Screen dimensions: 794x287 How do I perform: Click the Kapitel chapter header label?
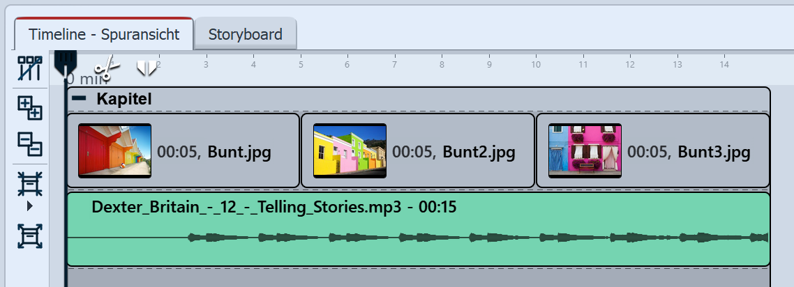coord(124,99)
